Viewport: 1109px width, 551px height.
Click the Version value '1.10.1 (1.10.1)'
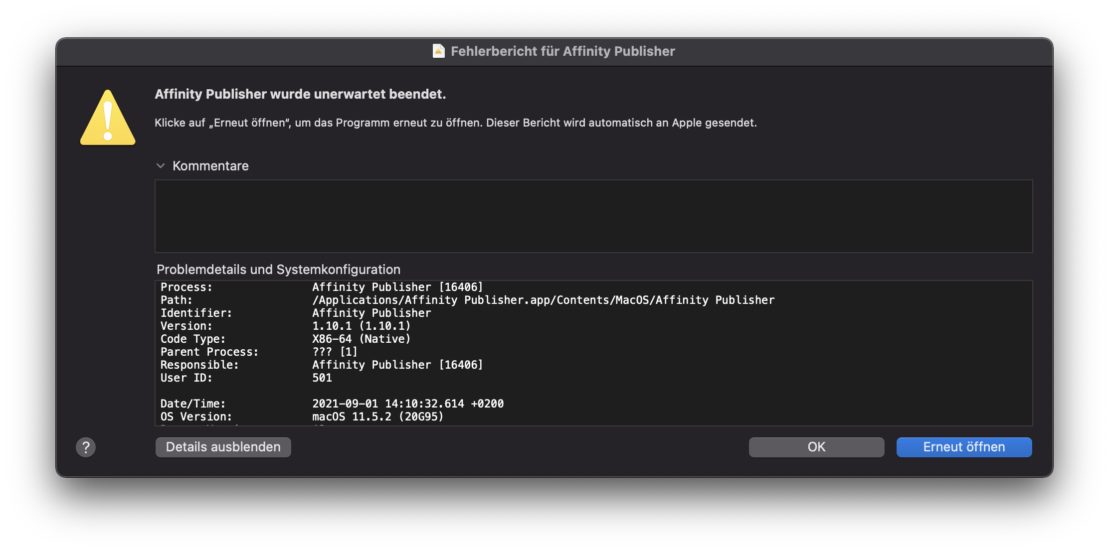tap(361, 326)
